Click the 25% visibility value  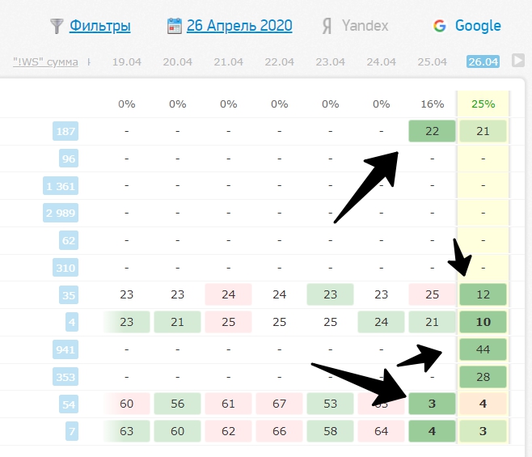click(x=483, y=104)
